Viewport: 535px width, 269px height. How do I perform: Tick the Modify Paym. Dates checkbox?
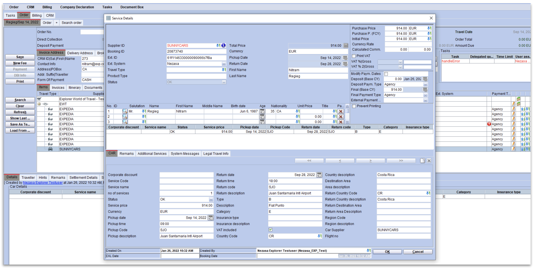coord(386,74)
